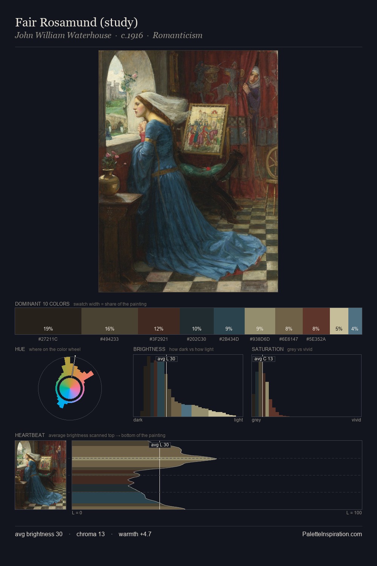This screenshot has height=566, width=377.
Task: Click the 'grey' saturation axis label
Action: tap(256, 420)
